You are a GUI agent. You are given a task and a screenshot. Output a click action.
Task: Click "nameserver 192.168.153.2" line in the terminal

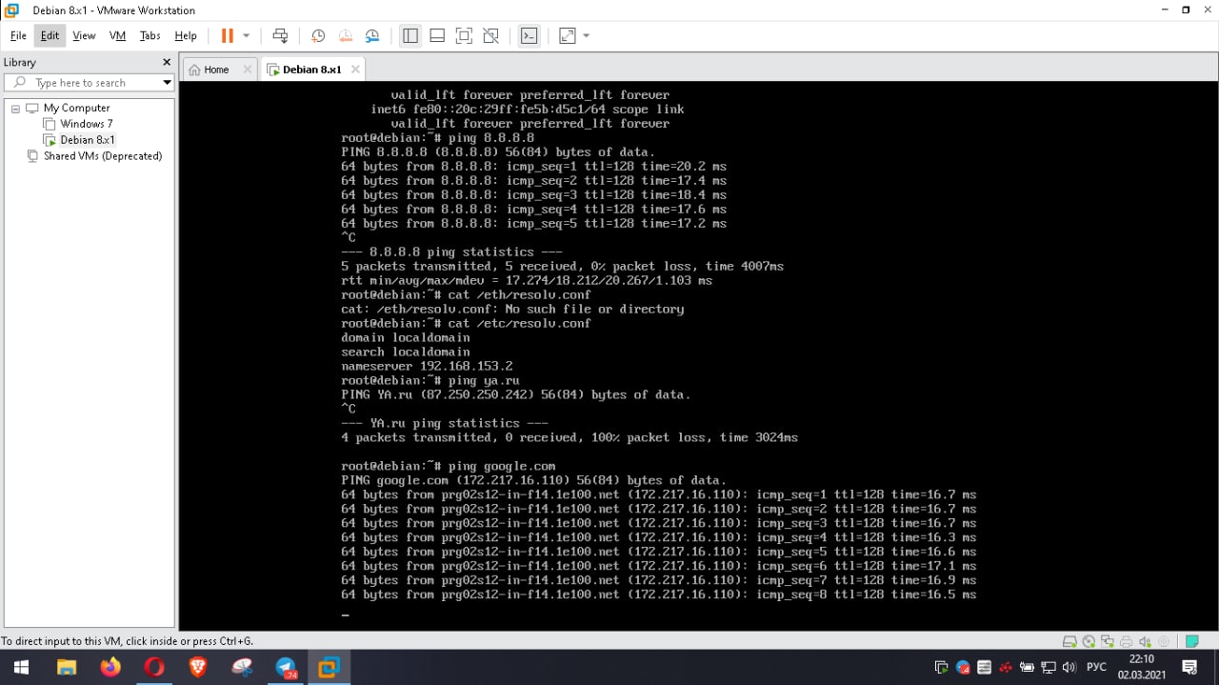(429, 366)
